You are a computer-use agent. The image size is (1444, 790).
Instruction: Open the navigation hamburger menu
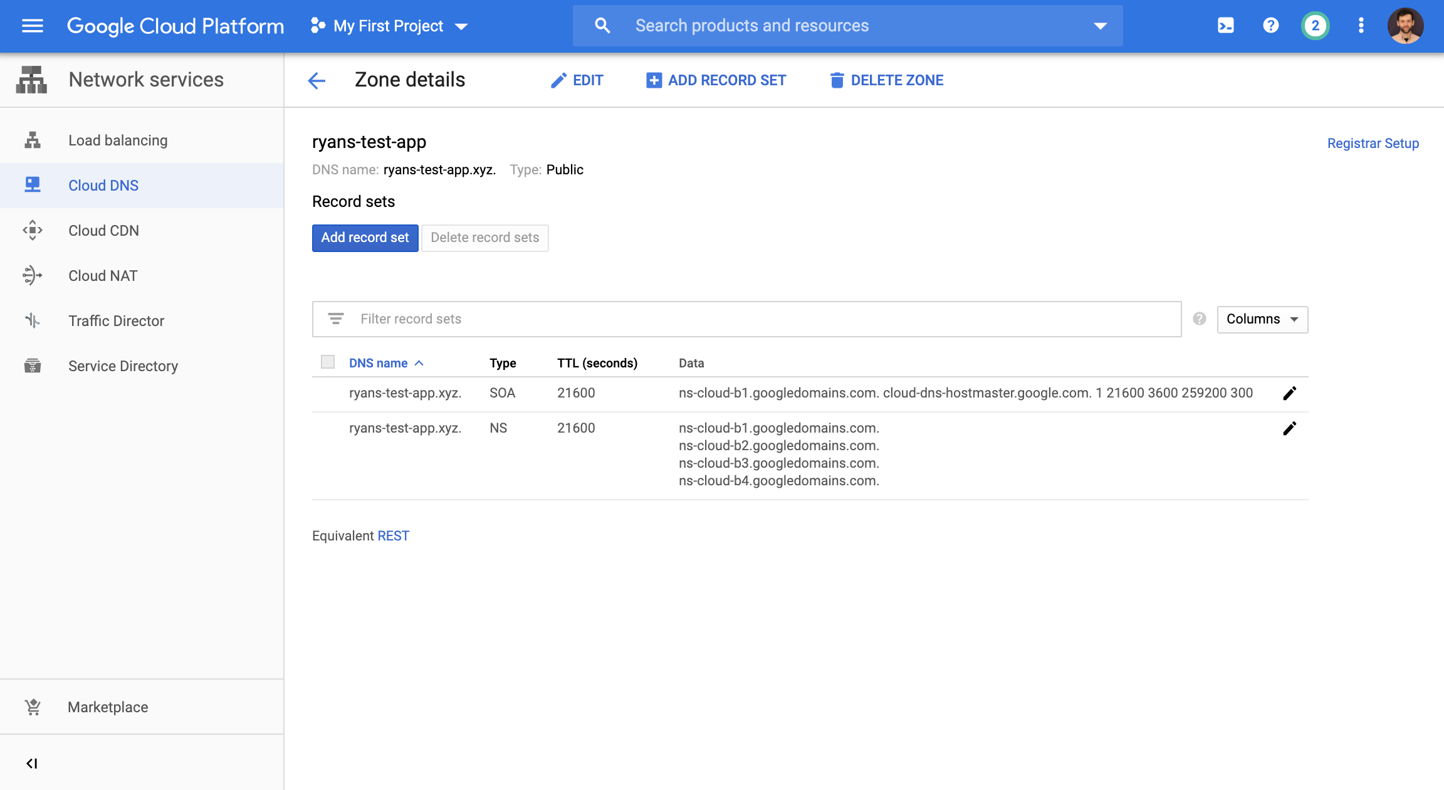point(32,26)
